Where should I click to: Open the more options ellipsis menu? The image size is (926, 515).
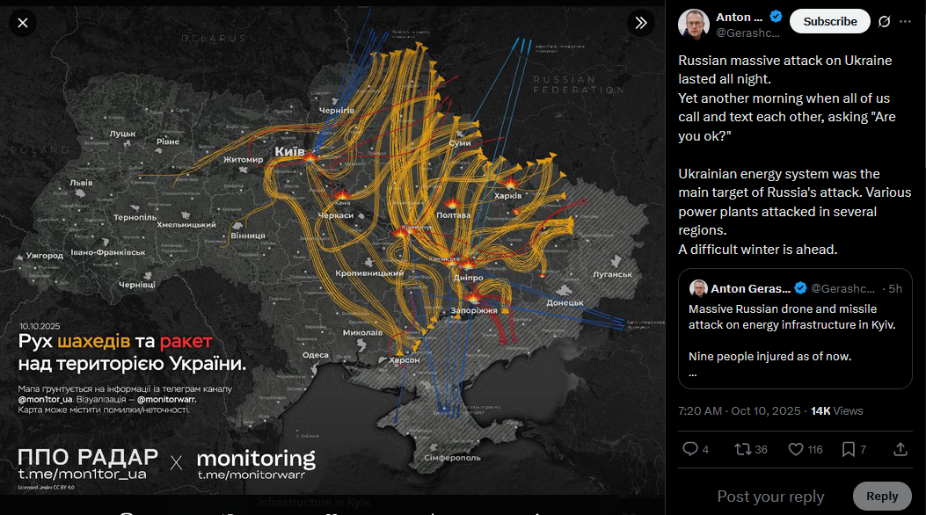905,22
